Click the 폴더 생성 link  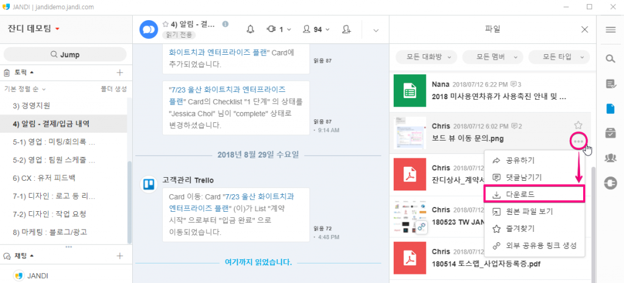point(113,89)
